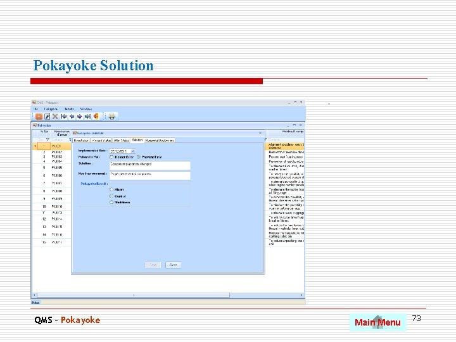Go to previous record arrow icon
Screen dimensions: 456x342
click(72, 117)
